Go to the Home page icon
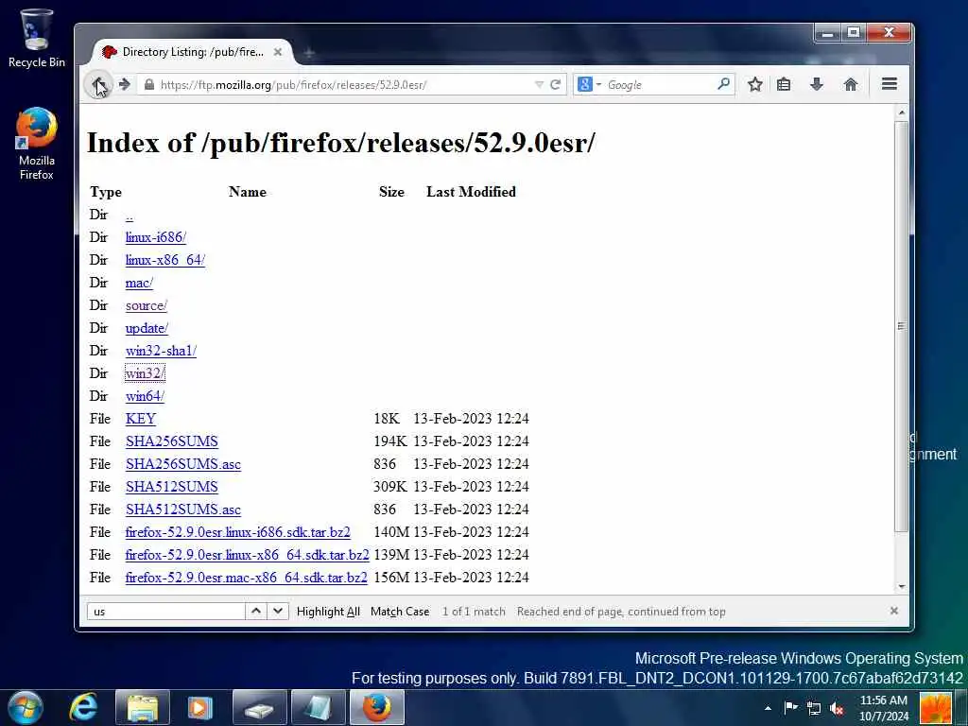 click(850, 84)
